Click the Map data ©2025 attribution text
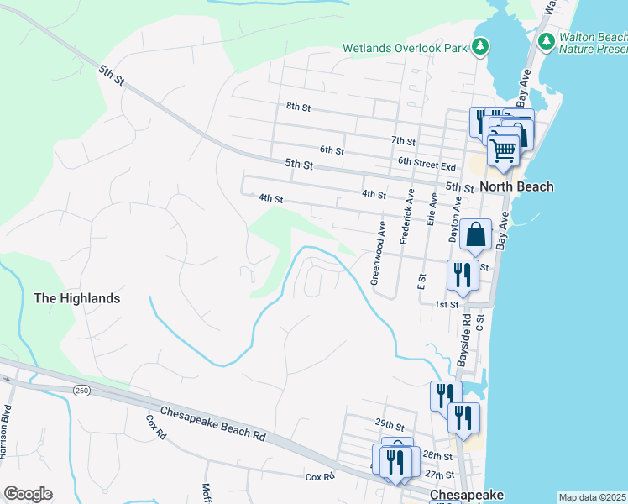628x504 pixels. [592, 497]
